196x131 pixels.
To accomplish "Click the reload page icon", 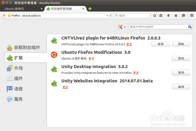I will click(x=111, y=16).
